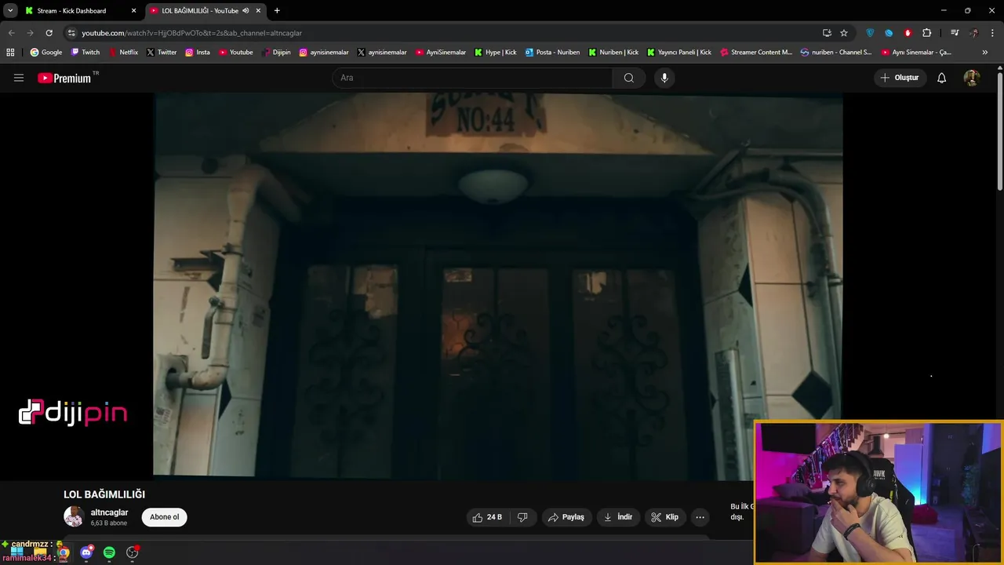Open Chrome icon in taskbar

(x=64, y=552)
